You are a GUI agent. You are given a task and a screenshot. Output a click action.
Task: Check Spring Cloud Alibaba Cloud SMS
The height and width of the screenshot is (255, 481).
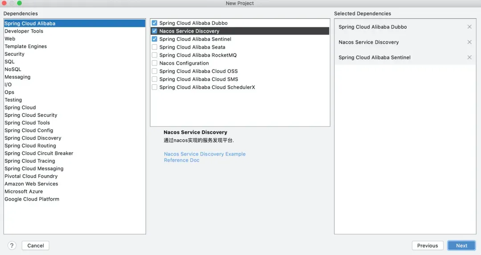[x=154, y=79]
